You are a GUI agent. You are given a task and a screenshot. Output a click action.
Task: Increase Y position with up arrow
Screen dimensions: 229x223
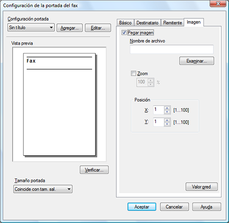[x=167, y=120]
